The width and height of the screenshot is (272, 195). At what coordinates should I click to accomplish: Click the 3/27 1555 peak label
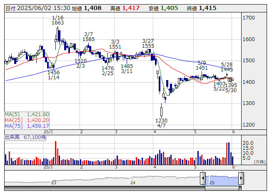[148, 44]
